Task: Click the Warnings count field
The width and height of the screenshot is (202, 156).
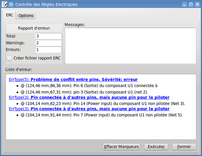Action: pyautogui.click(x=48, y=43)
